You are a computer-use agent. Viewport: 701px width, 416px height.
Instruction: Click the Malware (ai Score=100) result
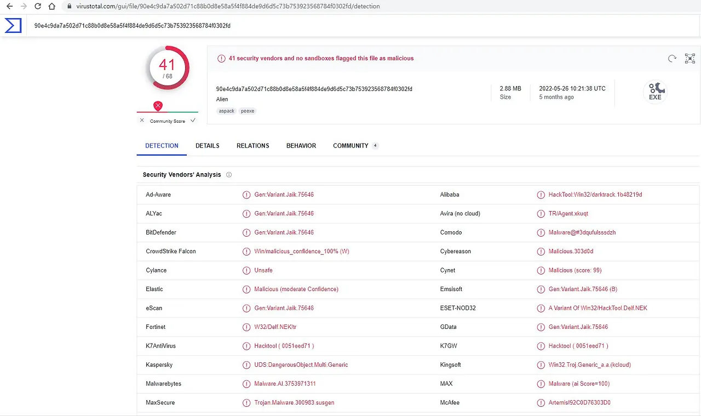(579, 384)
